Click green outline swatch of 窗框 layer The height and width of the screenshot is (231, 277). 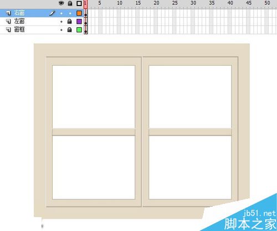pos(79,30)
